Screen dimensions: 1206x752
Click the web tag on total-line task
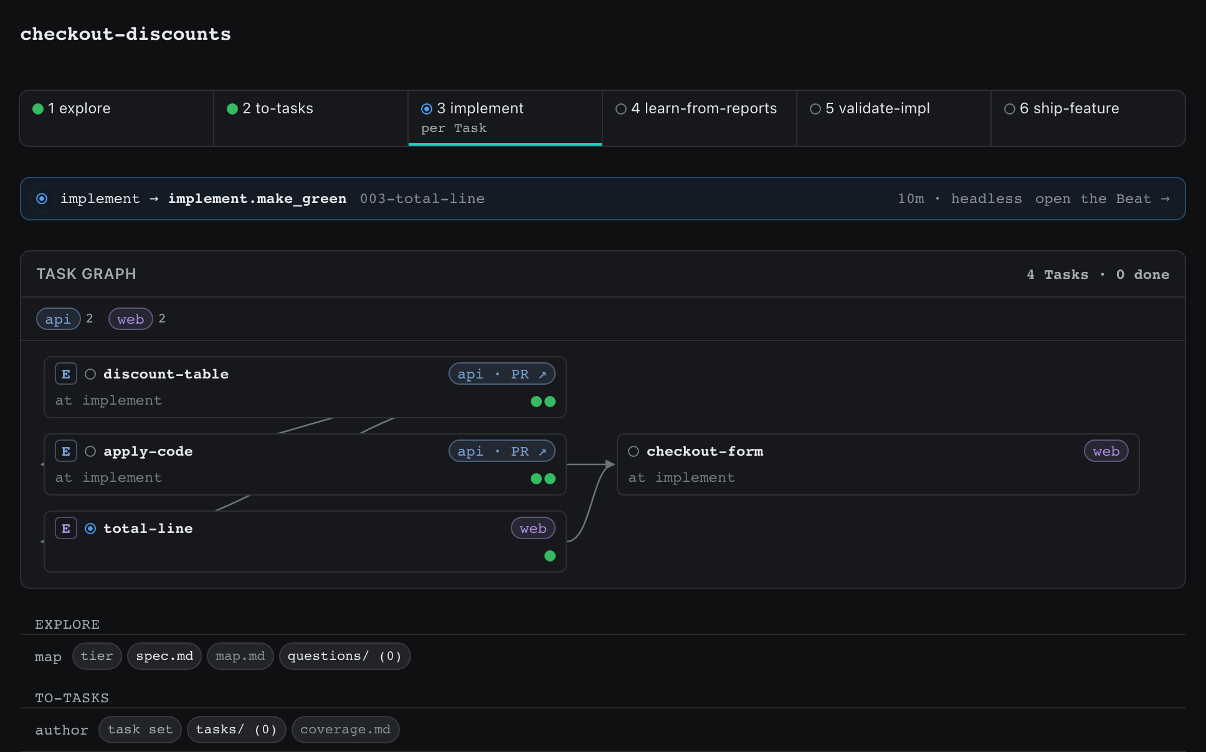(533, 529)
